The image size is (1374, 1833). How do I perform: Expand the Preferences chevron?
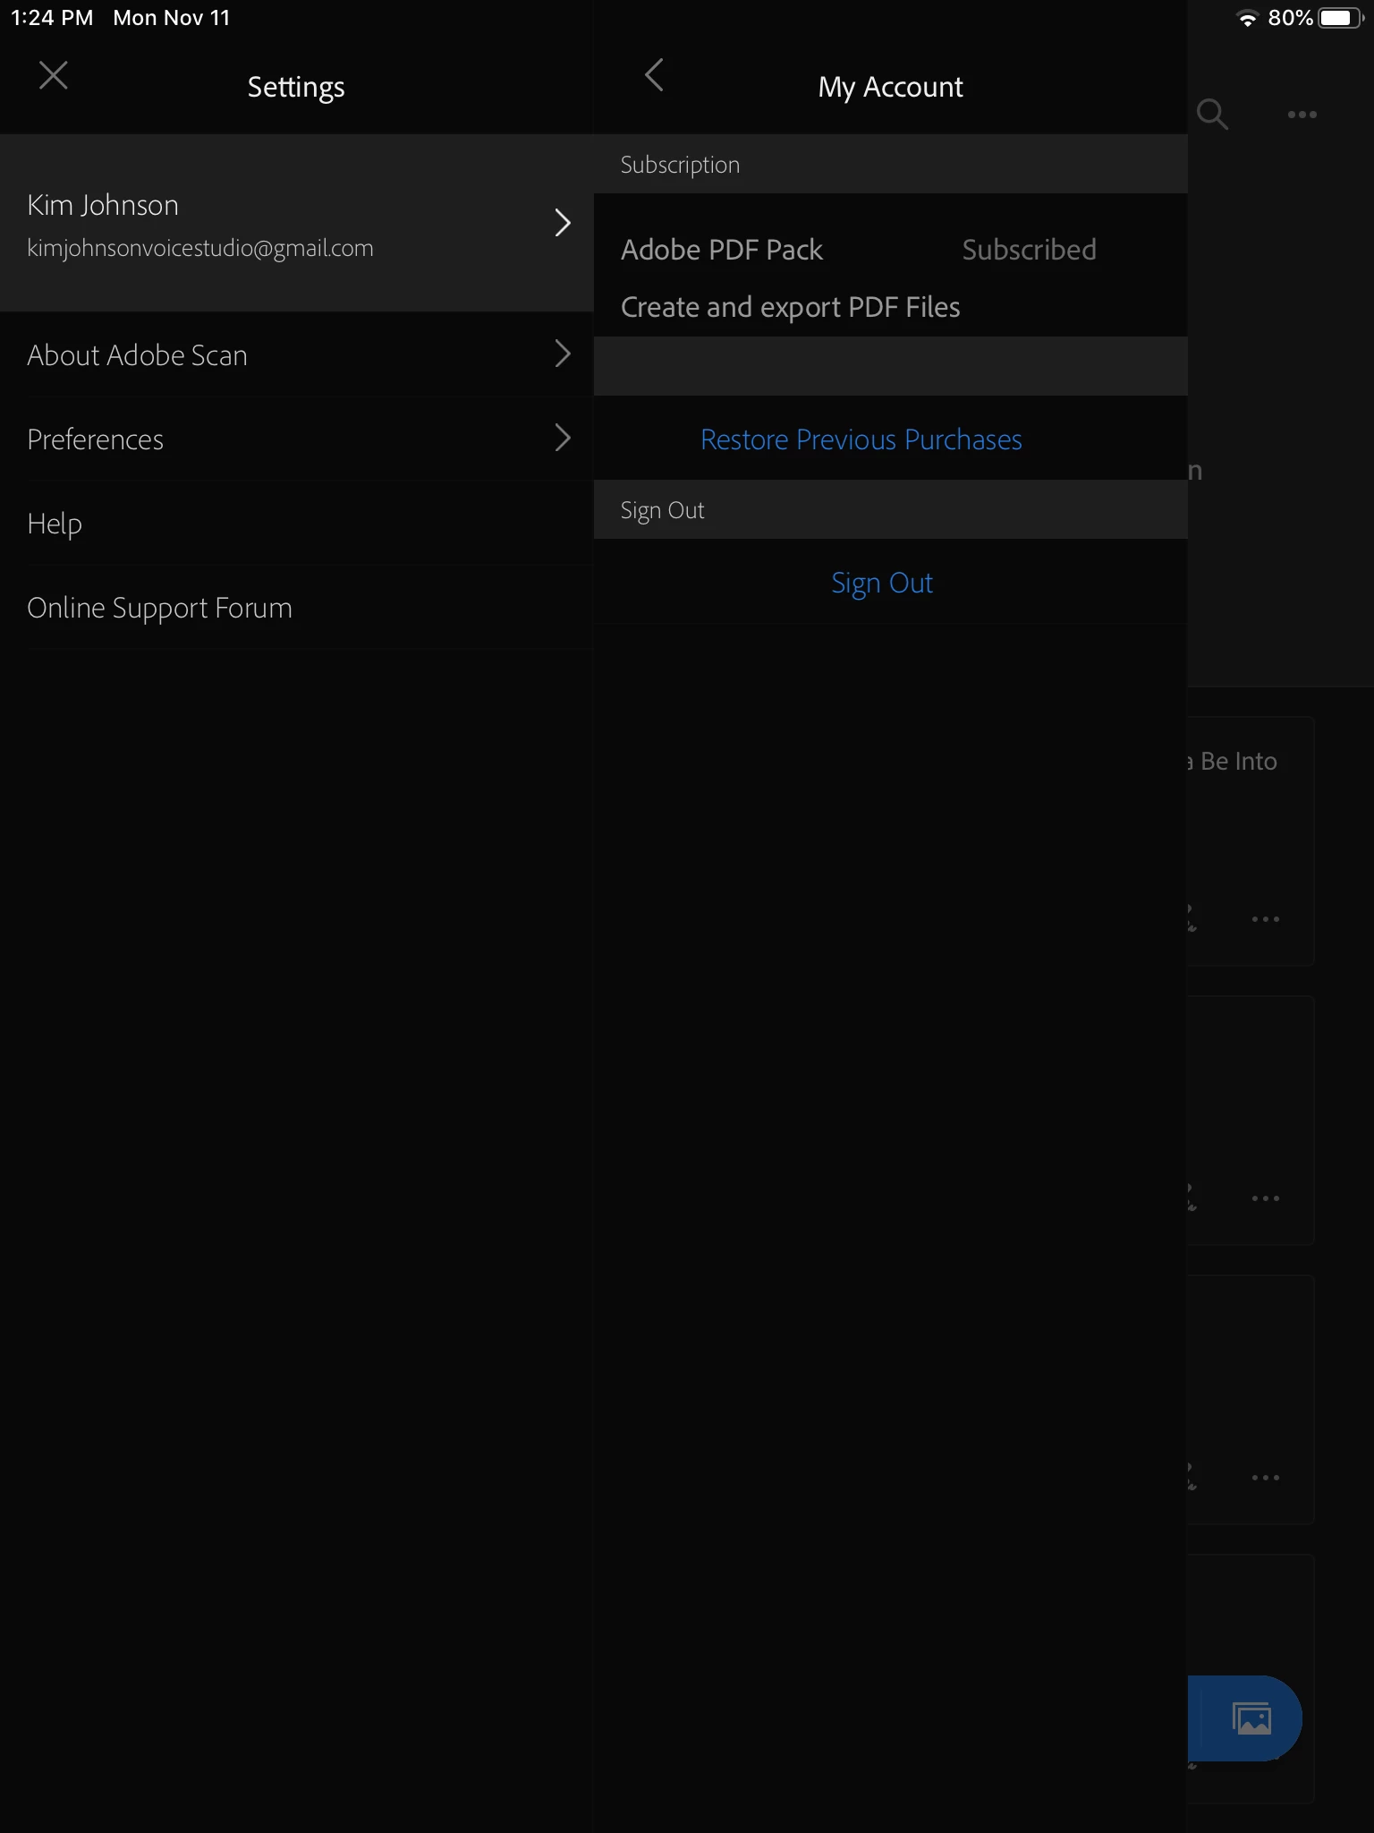pyautogui.click(x=563, y=439)
